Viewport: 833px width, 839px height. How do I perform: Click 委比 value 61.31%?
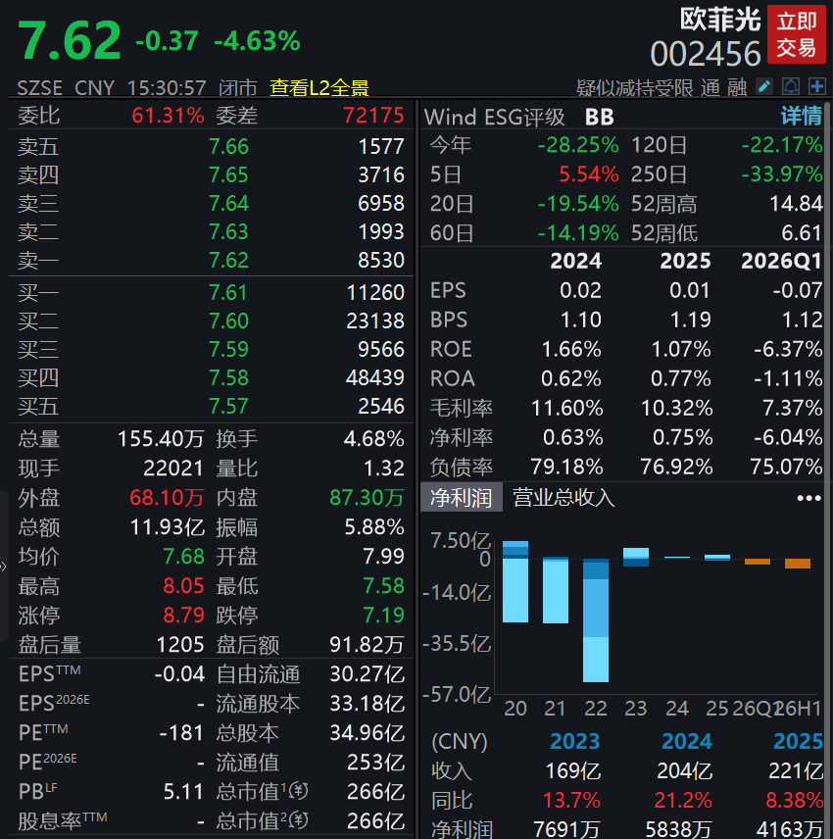pyautogui.click(x=168, y=115)
